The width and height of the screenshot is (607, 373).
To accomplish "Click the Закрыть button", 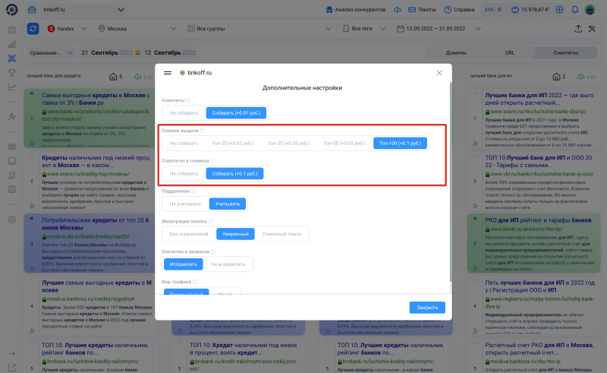I will tap(426, 308).
